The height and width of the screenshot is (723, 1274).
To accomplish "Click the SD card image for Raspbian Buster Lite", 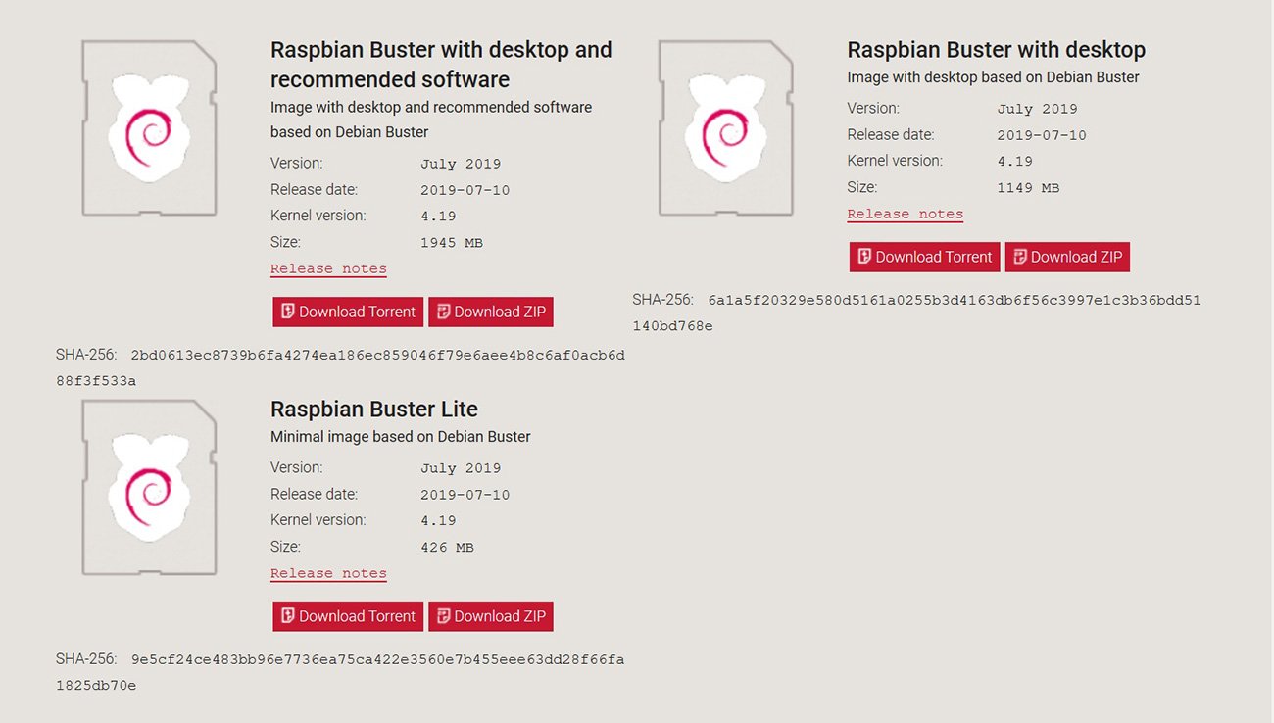I will (149, 487).
